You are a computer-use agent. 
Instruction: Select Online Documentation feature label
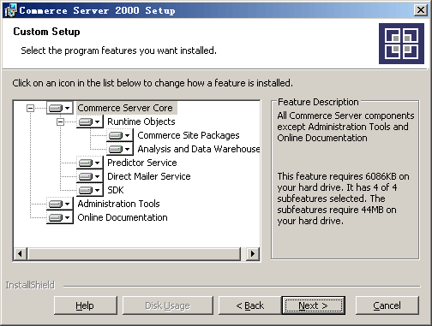coord(123,217)
